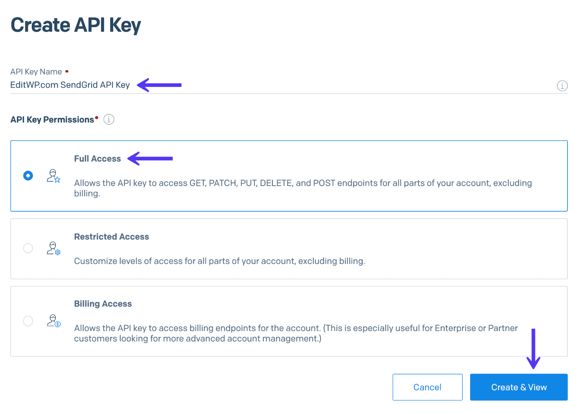Open info tooltip beside API Key Name field

[x=562, y=86]
